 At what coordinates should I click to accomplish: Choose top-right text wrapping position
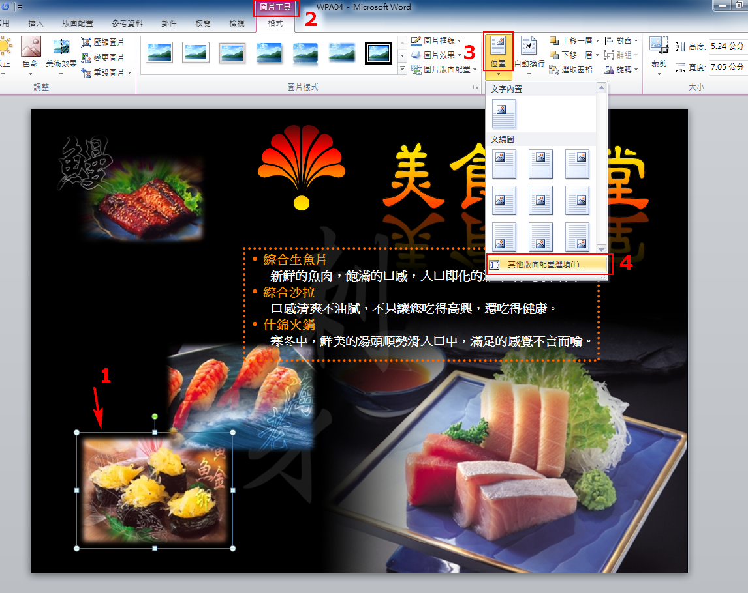[x=577, y=164]
